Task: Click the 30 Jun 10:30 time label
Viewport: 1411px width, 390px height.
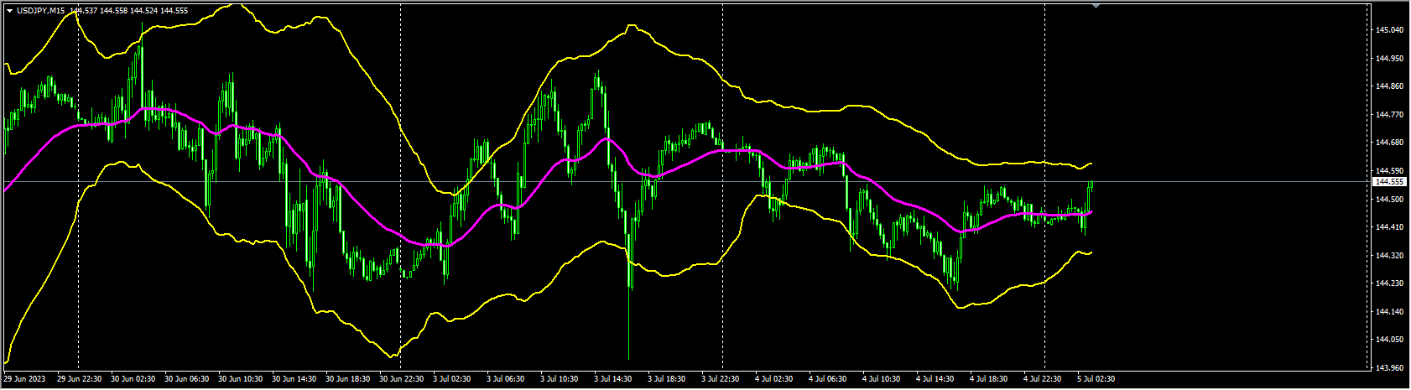Action: (242, 379)
